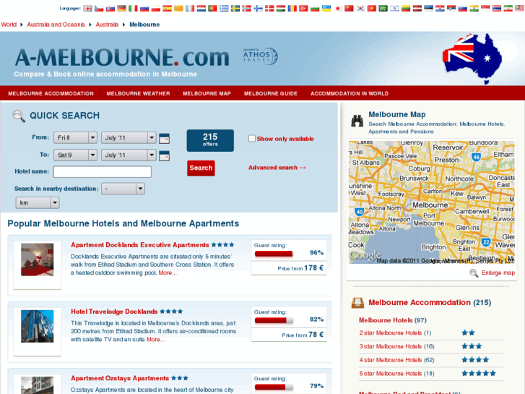Click the red Search button

pyautogui.click(x=201, y=168)
